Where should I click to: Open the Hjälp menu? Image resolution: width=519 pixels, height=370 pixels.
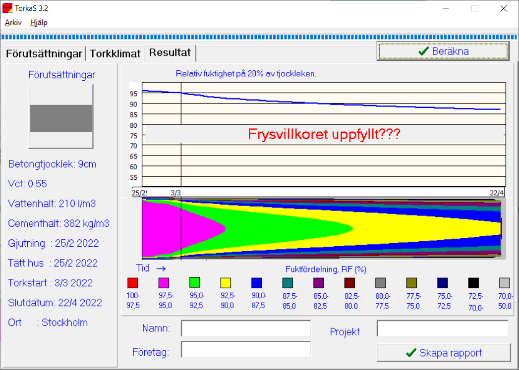[39, 22]
